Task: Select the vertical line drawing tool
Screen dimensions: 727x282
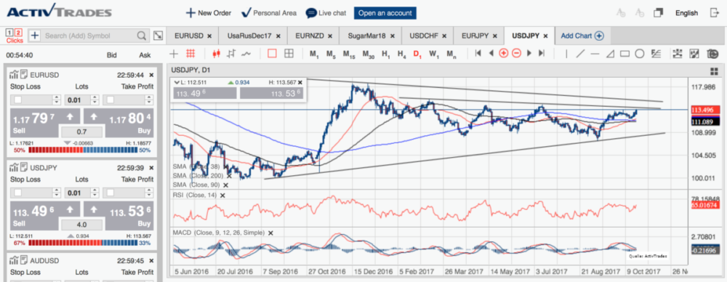Action: tap(566, 54)
